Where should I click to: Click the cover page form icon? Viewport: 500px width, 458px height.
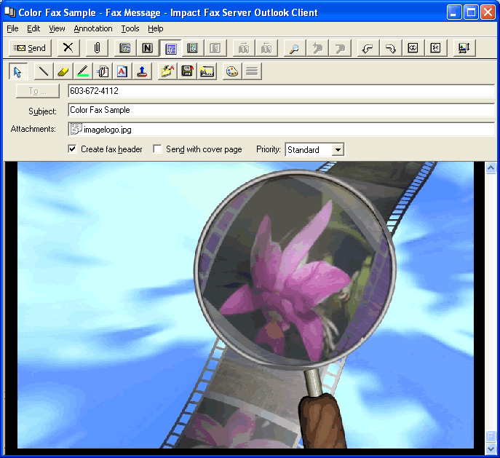tap(124, 48)
